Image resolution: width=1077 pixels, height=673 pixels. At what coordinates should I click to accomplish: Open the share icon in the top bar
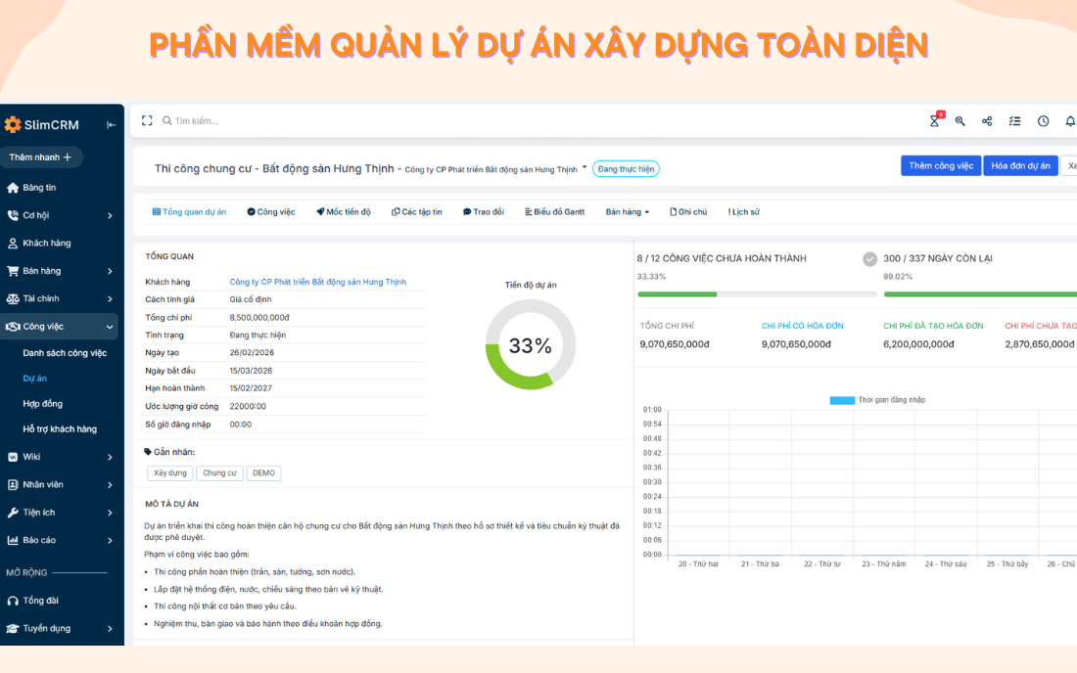987,120
